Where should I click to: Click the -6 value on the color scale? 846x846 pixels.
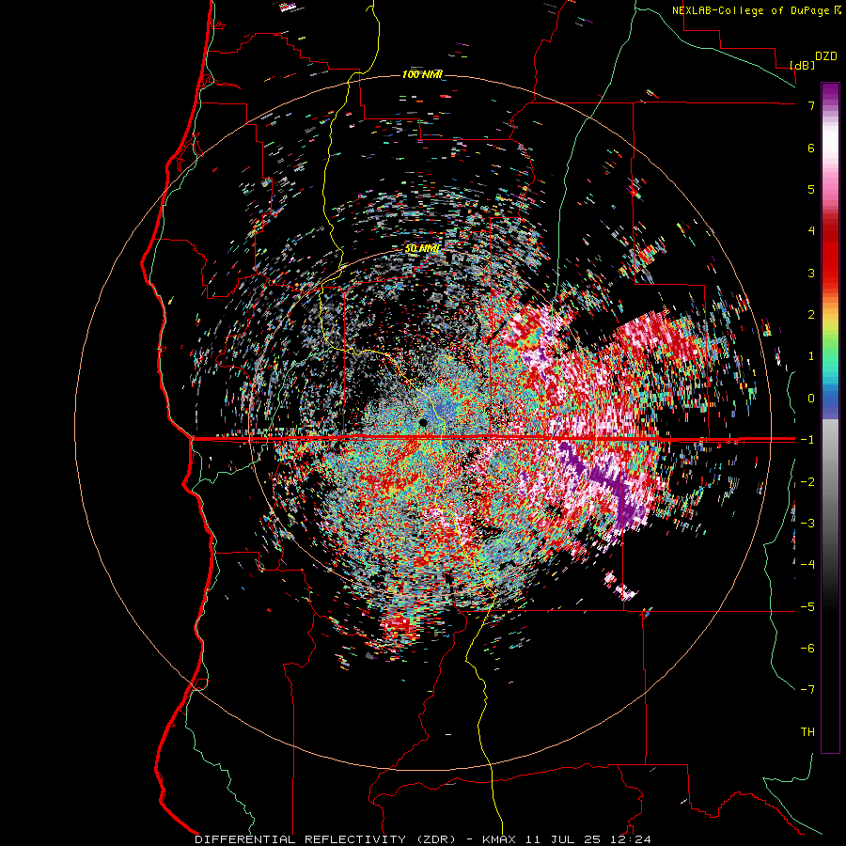click(807, 648)
